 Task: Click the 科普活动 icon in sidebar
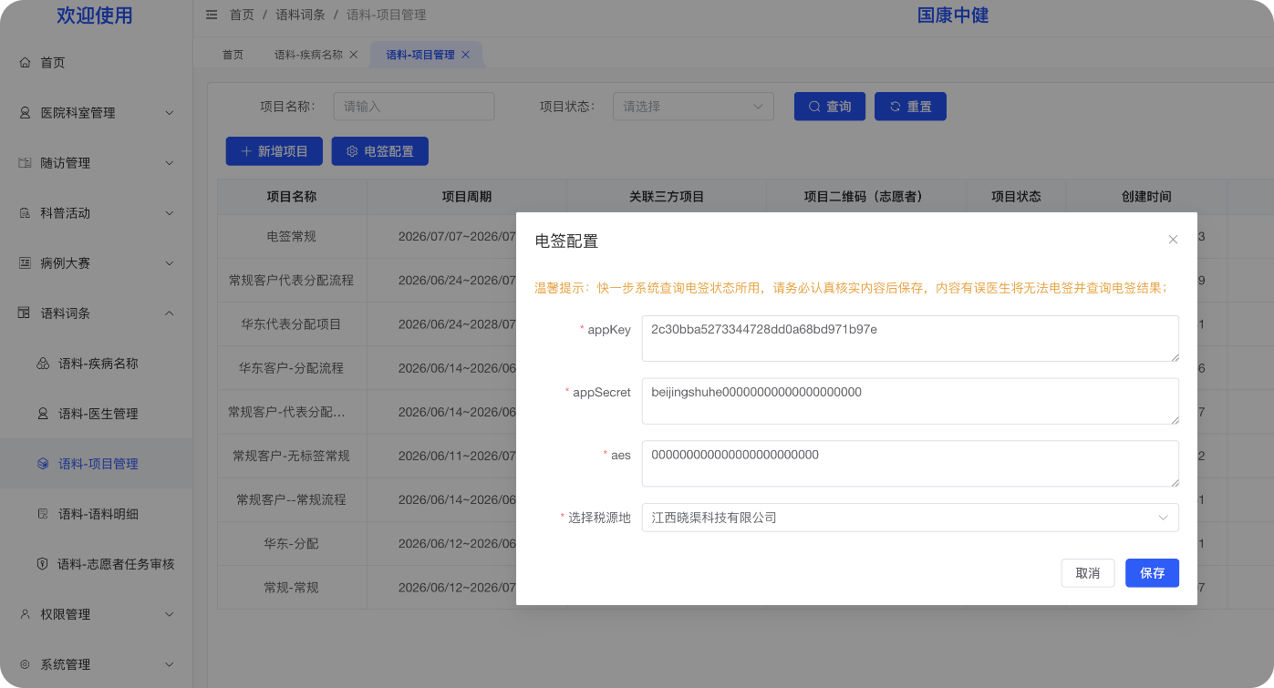(x=26, y=213)
